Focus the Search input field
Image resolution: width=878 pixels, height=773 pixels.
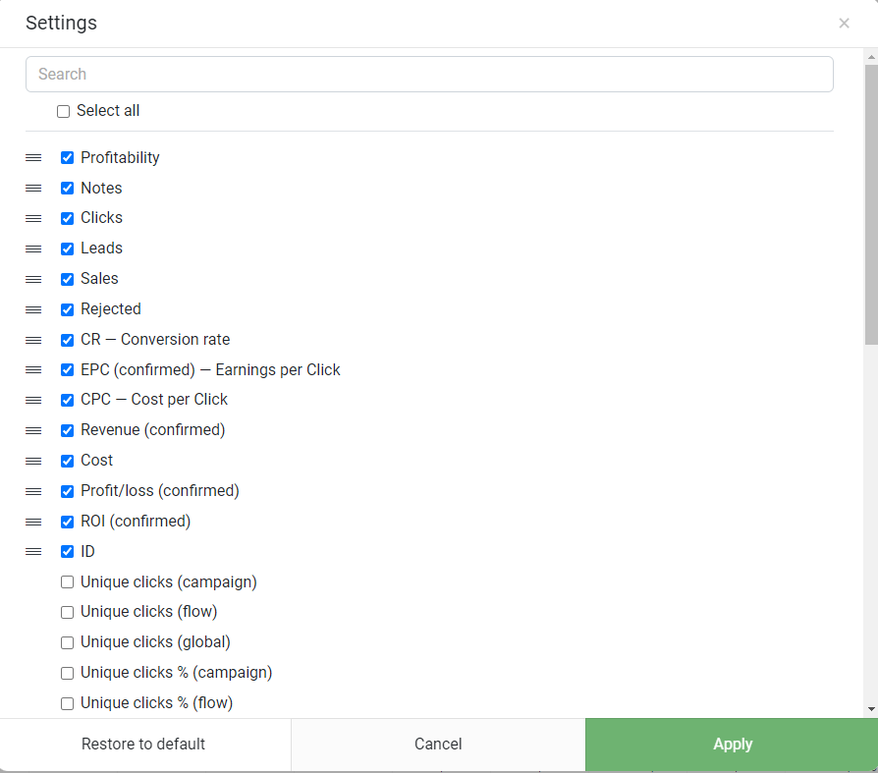coord(429,74)
